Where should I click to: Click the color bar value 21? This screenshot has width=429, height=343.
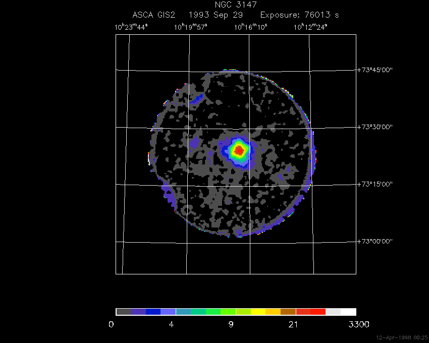pos(293,325)
